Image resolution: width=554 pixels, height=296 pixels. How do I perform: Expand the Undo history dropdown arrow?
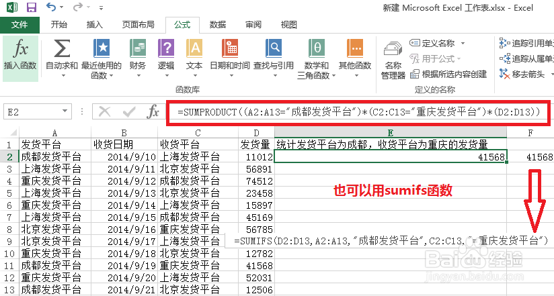click(x=62, y=7)
